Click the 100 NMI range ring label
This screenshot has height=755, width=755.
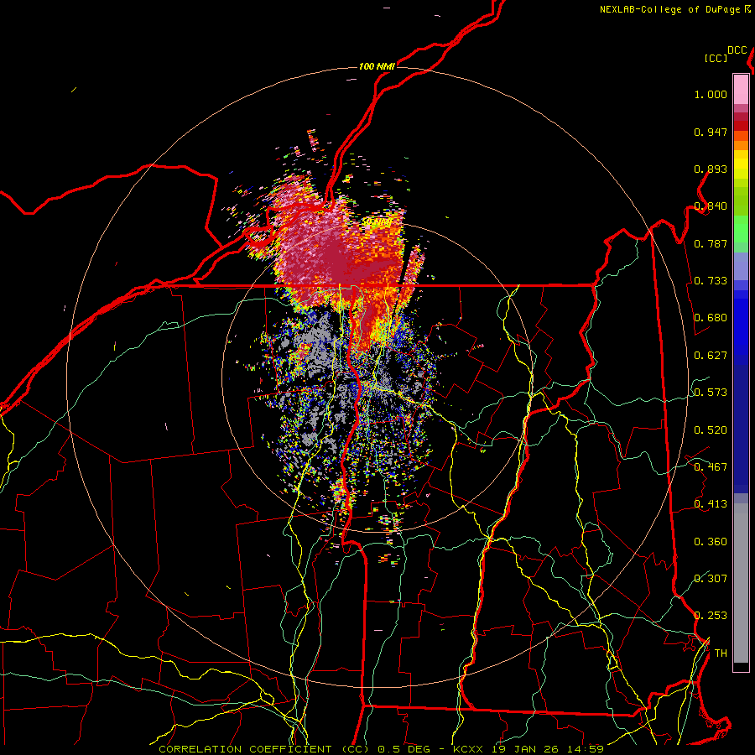click(x=377, y=66)
